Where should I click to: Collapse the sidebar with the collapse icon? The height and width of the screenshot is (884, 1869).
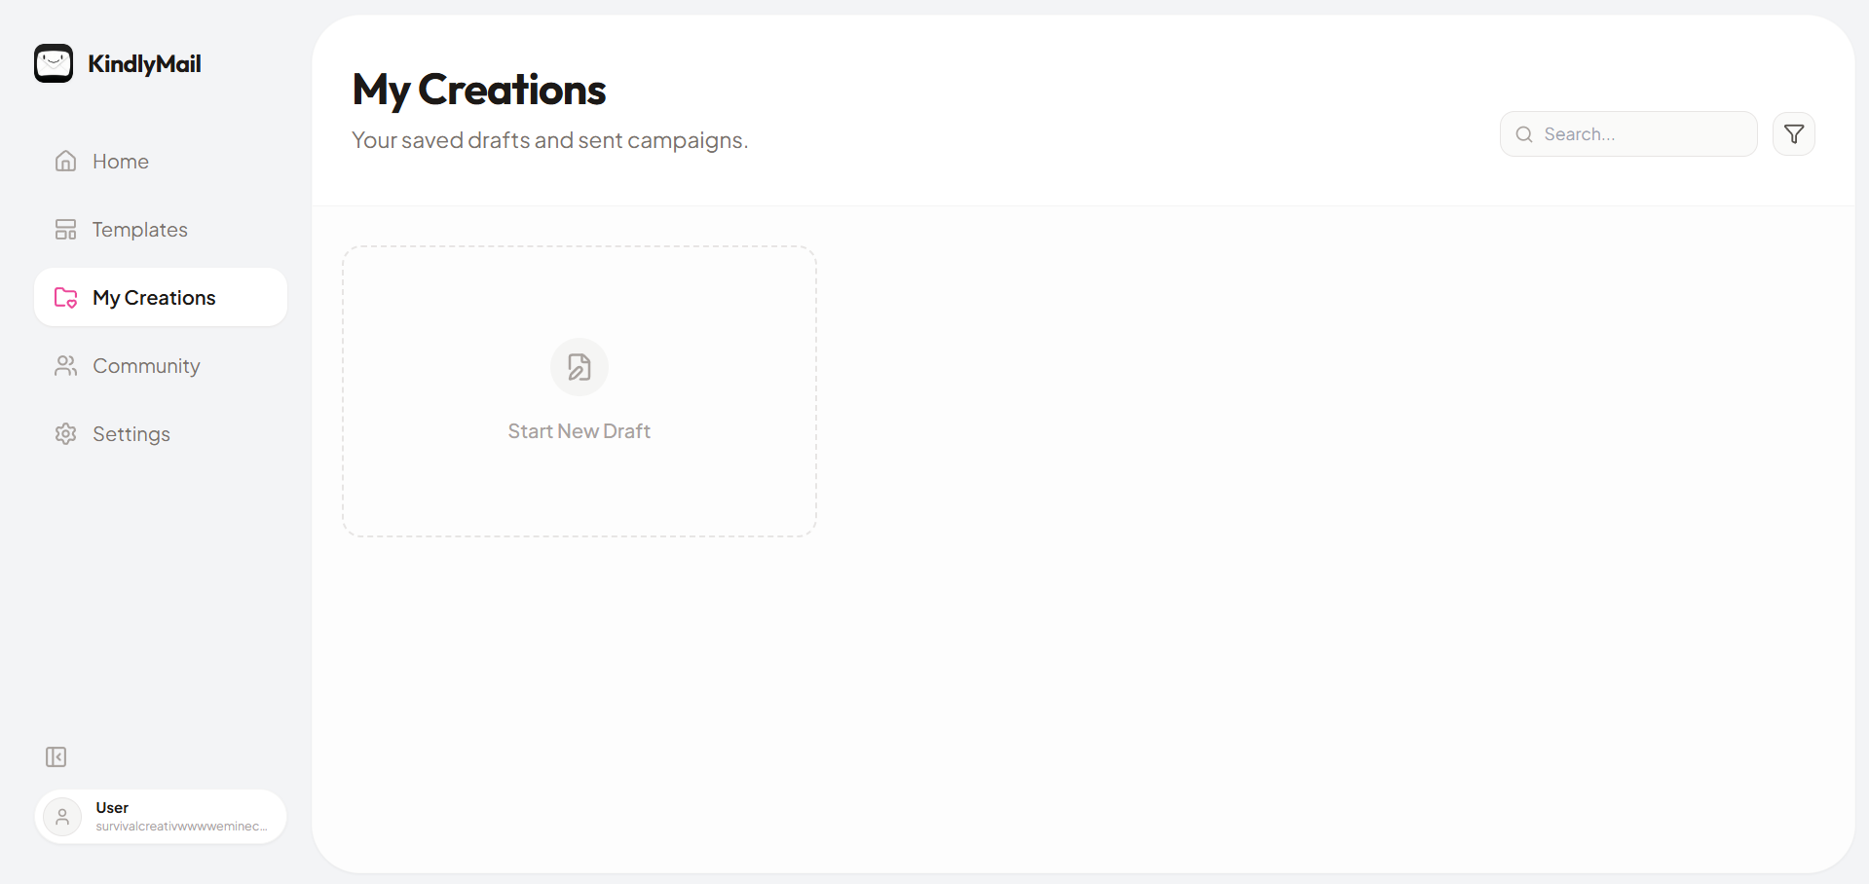point(56,756)
